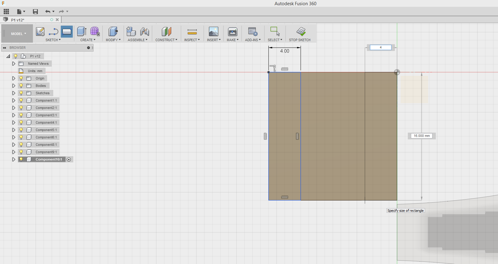
Task: Open the SKETCH menu
Action: [x=53, y=40]
